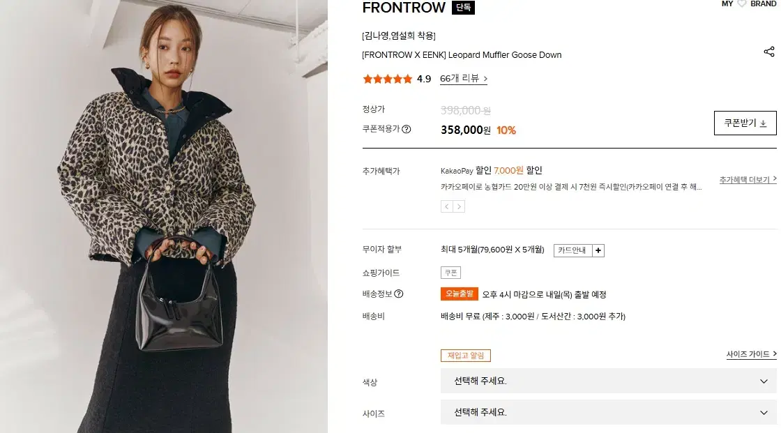Click the 오늘출발 shipping badge

460,294
